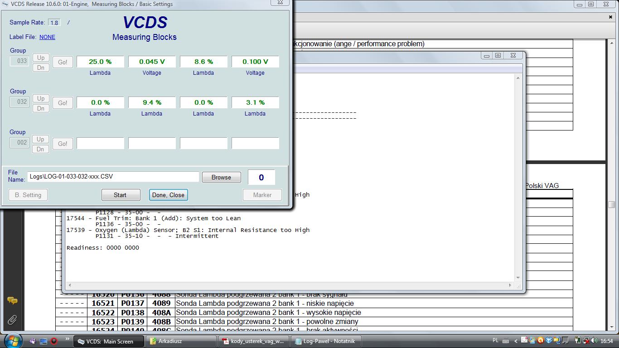The width and height of the screenshot is (619, 348).
Task: Click the 3.1 % Lambda value field
Action: [x=255, y=102]
